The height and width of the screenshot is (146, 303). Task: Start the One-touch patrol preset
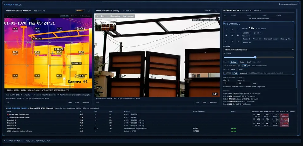[x=270, y=39]
